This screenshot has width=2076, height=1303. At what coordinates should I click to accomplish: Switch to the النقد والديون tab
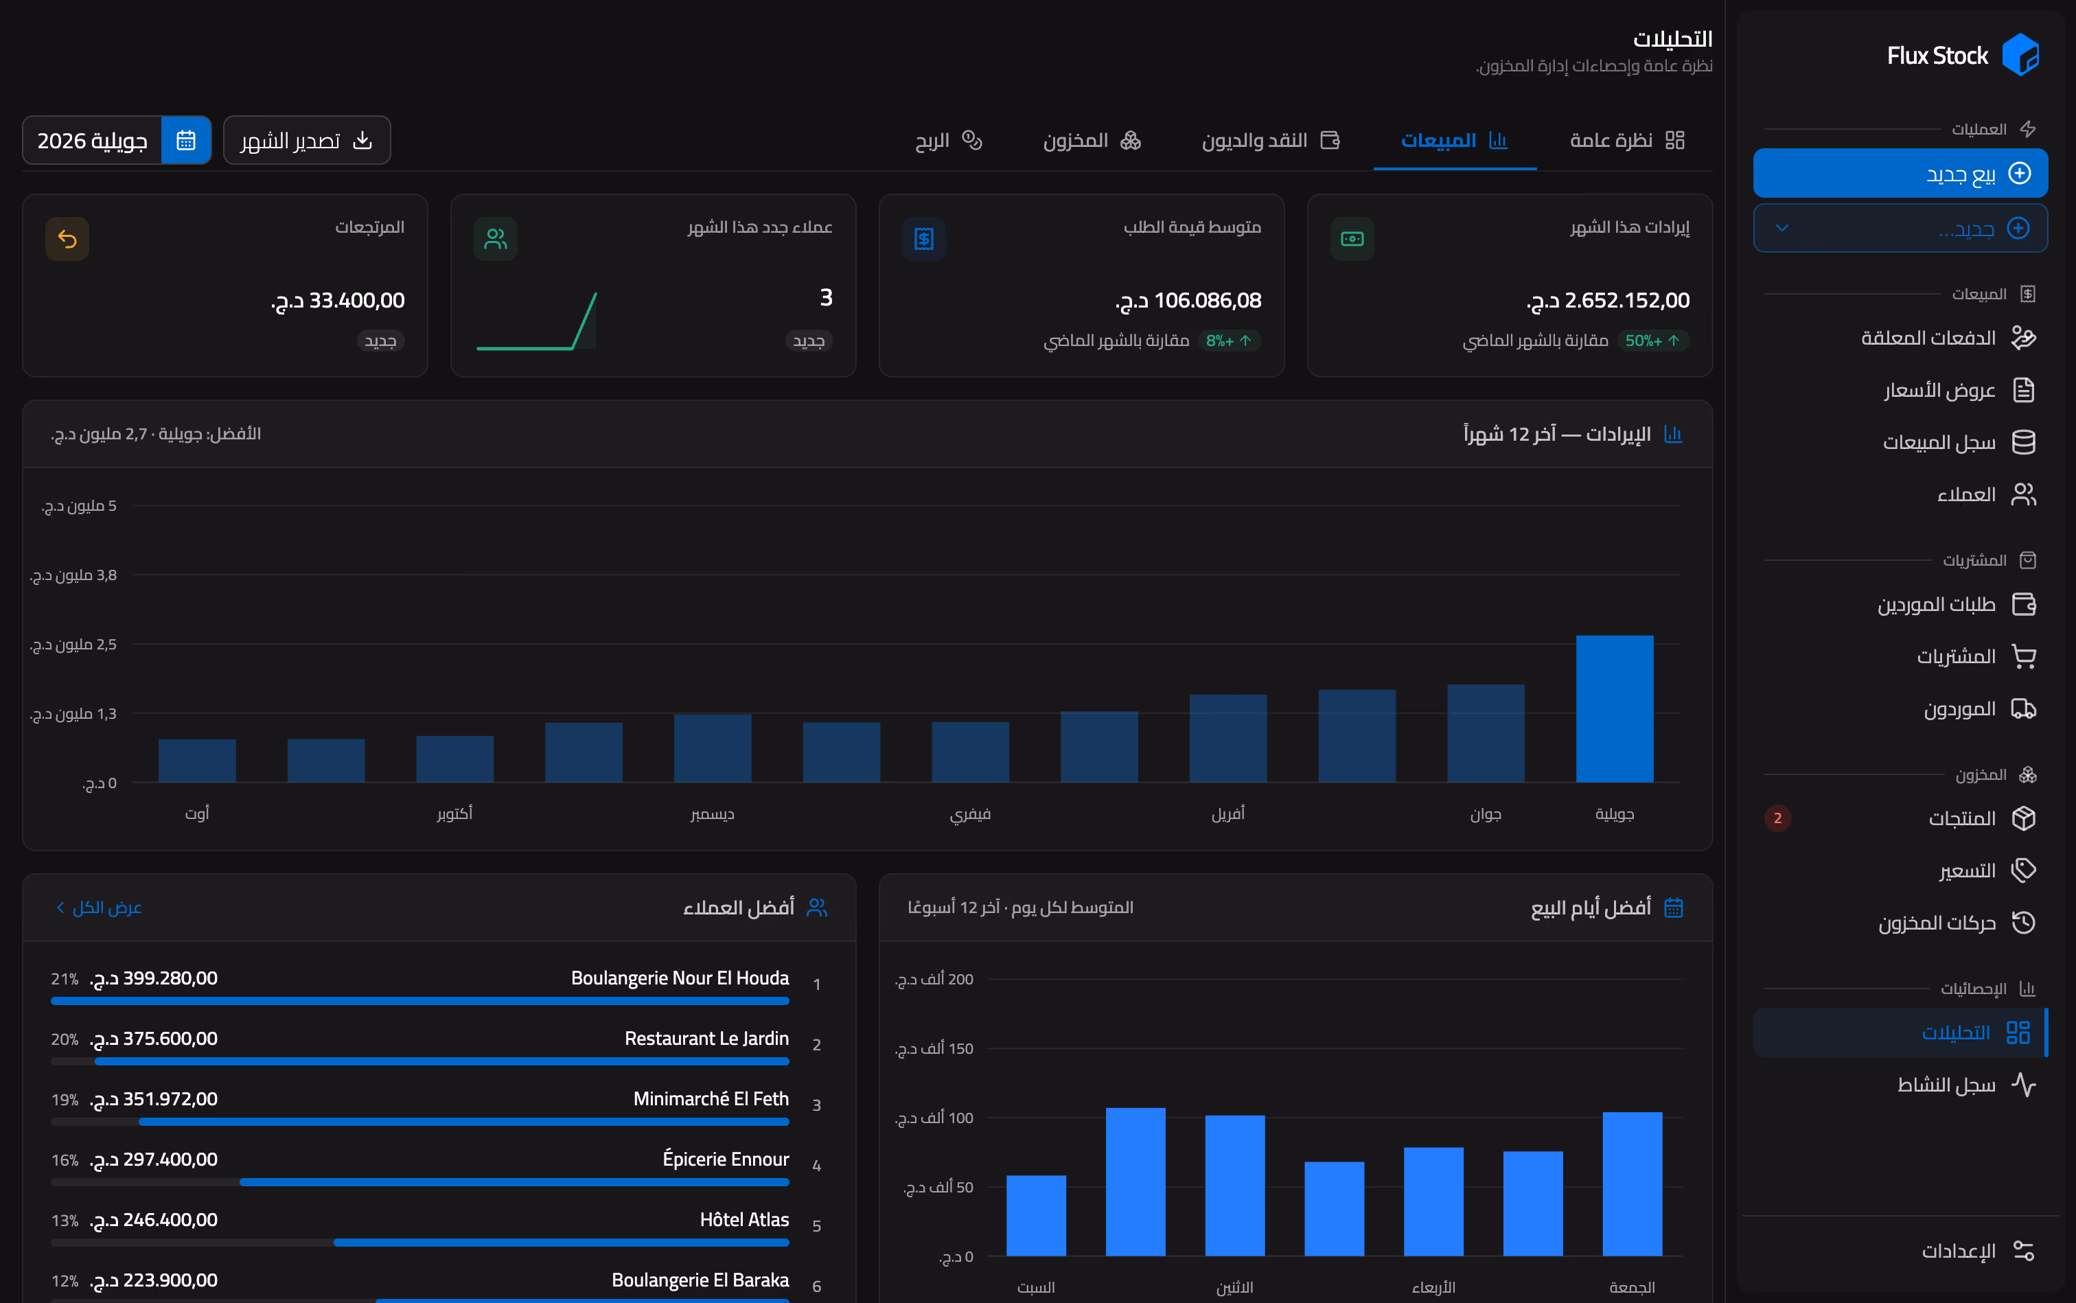pos(1271,141)
